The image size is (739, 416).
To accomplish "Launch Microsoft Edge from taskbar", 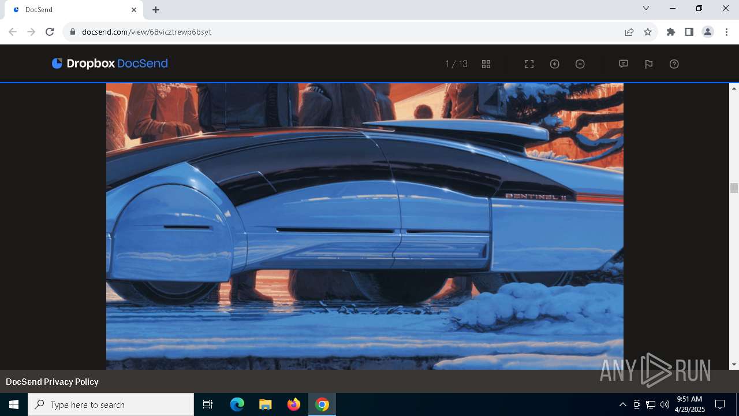I will pos(237,404).
